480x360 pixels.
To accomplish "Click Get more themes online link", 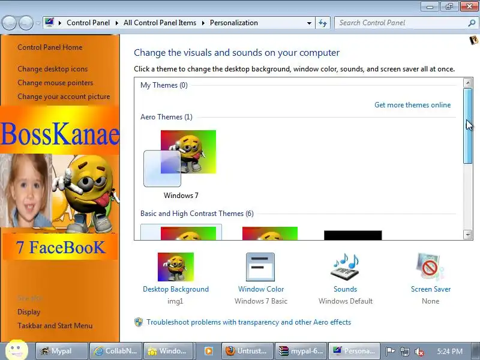I will (x=413, y=105).
